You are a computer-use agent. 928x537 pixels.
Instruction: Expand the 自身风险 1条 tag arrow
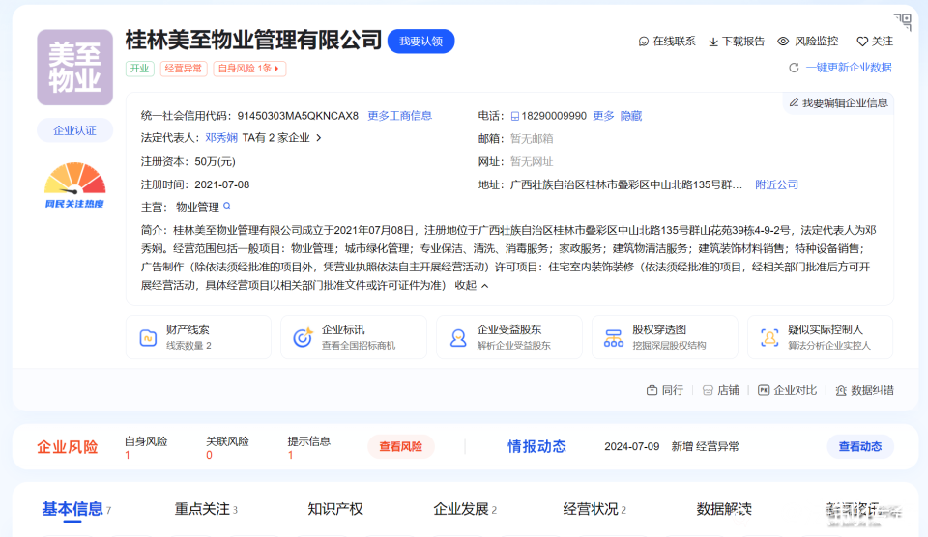[x=276, y=69]
